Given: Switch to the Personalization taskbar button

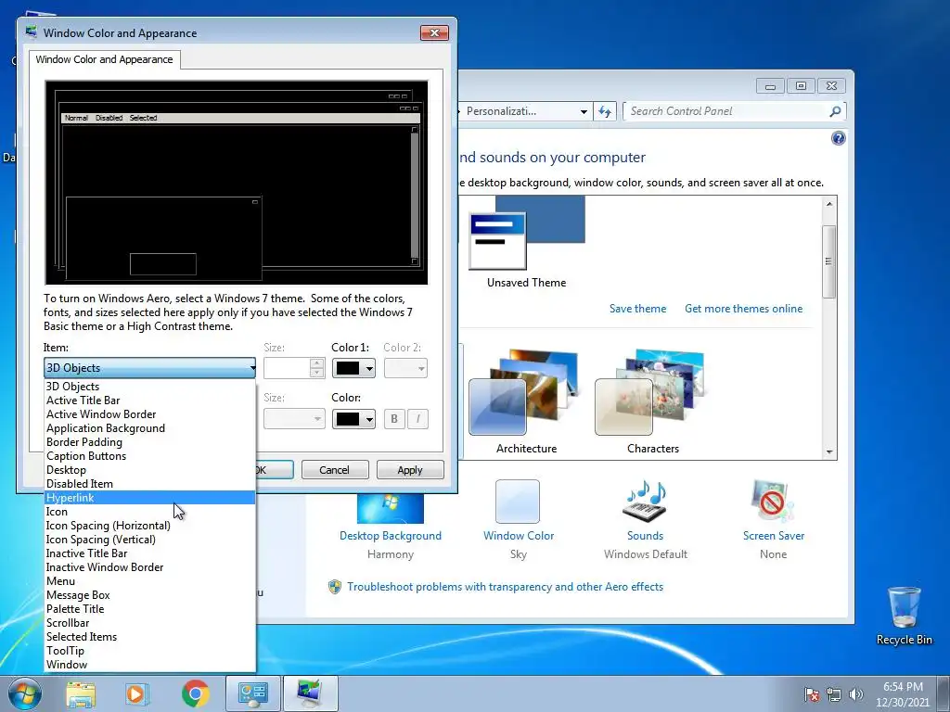Looking at the screenshot, I should point(310,693).
